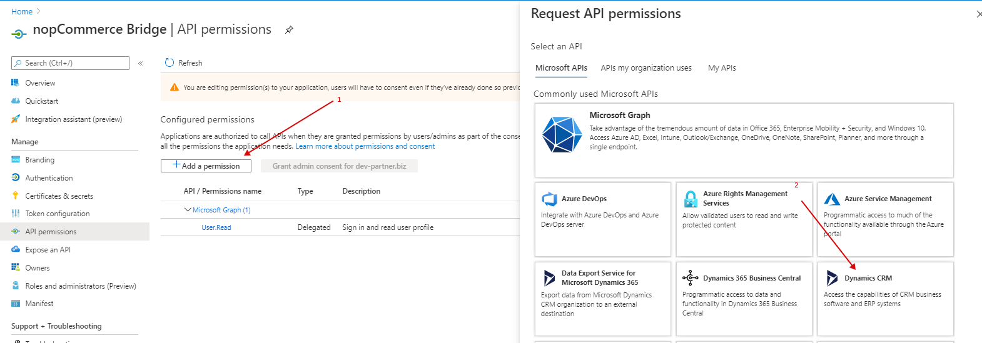Click the Add a permission button
The width and height of the screenshot is (982, 343).
[x=206, y=166]
